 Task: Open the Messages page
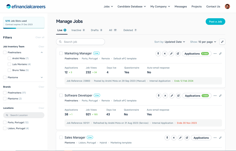181,7
